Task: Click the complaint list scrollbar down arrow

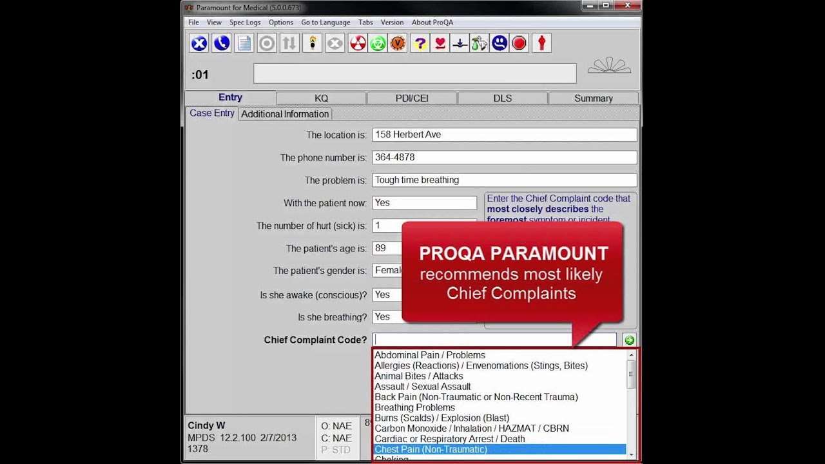Action: [x=632, y=455]
